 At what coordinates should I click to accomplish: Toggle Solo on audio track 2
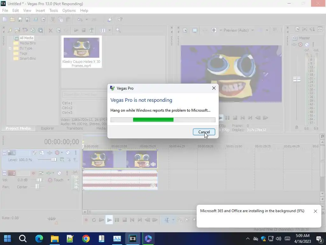67,173
